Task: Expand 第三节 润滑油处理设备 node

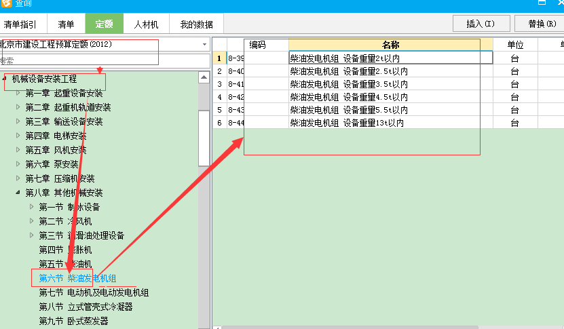Action: click(x=32, y=235)
